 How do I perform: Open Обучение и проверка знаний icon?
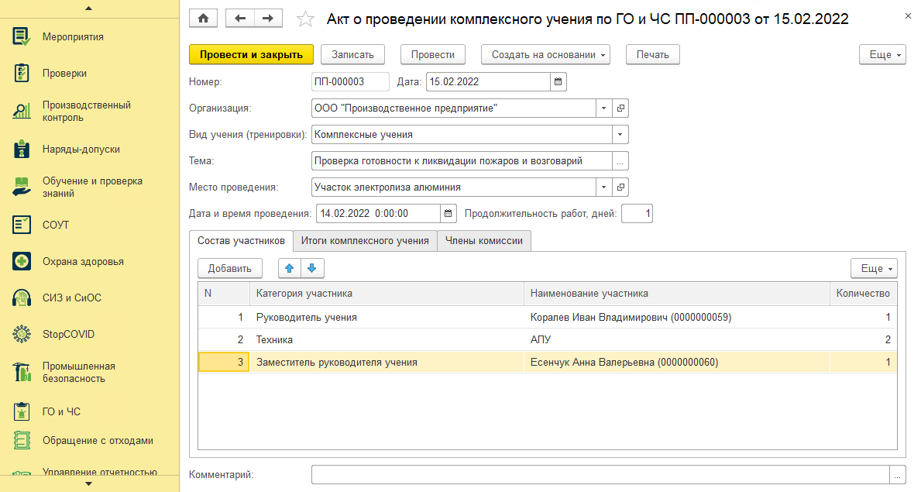[x=21, y=187]
